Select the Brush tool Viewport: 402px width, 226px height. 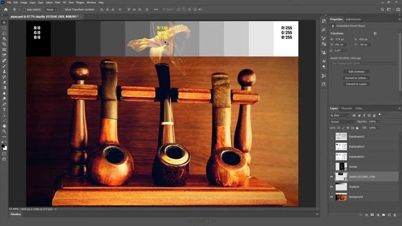[4, 66]
